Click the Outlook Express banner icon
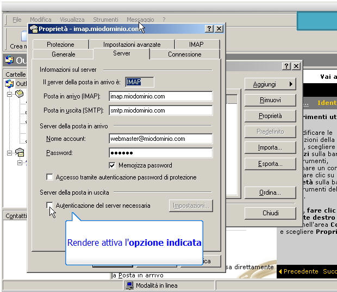Screen dimensions: 337x292 (x=9, y=60)
